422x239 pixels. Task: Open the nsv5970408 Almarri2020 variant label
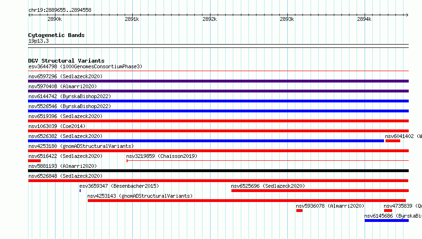(x=63, y=86)
